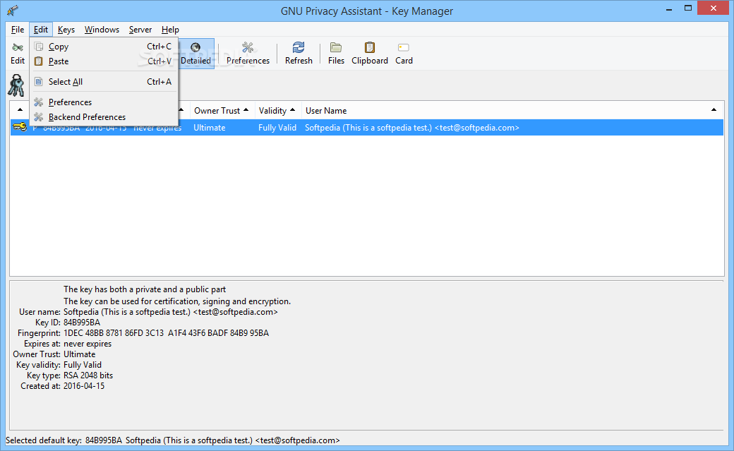The width and height of the screenshot is (734, 451).
Task: Click the Created at 2016-04-15 value
Action: pyautogui.click(x=84, y=386)
